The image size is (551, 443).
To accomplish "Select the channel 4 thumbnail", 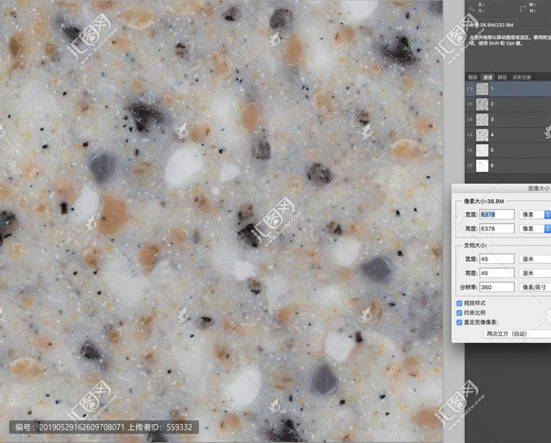I will 482,134.
